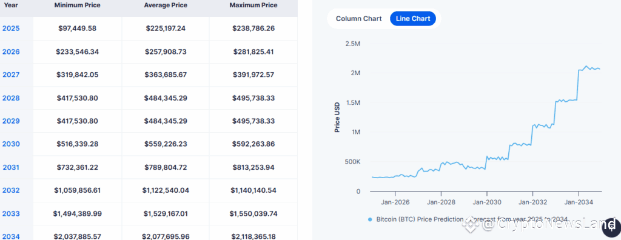Click the blue legend dot for Bitcoin
Viewport: 621px width, 240px height.
(x=371, y=219)
